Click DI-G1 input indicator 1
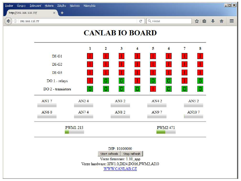 [x=90, y=56]
